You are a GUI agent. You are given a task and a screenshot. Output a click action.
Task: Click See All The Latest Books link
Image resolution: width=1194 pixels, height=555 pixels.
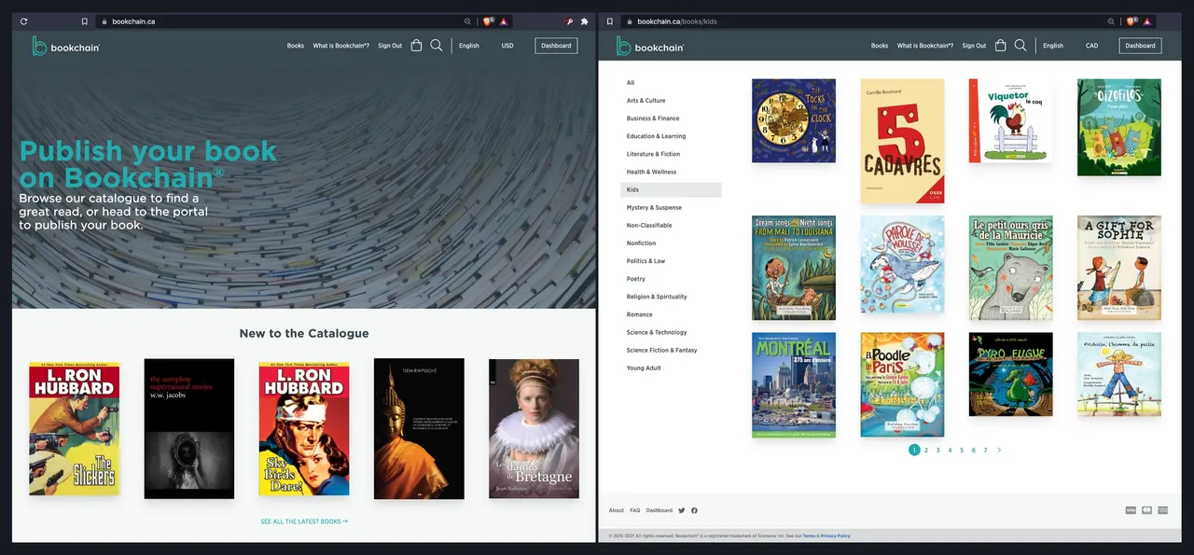click(x=304, y=521)
